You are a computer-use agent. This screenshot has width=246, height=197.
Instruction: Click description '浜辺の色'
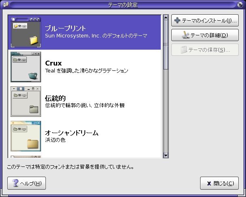point(55,140)
